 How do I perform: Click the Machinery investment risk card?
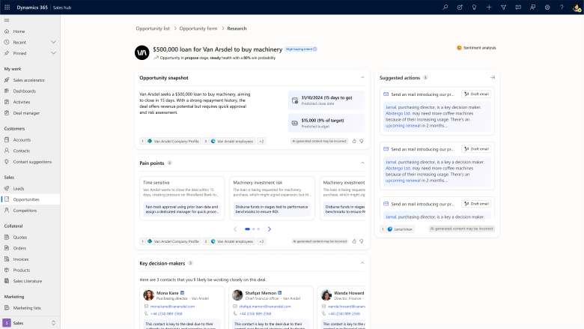(x=272, y=198)
